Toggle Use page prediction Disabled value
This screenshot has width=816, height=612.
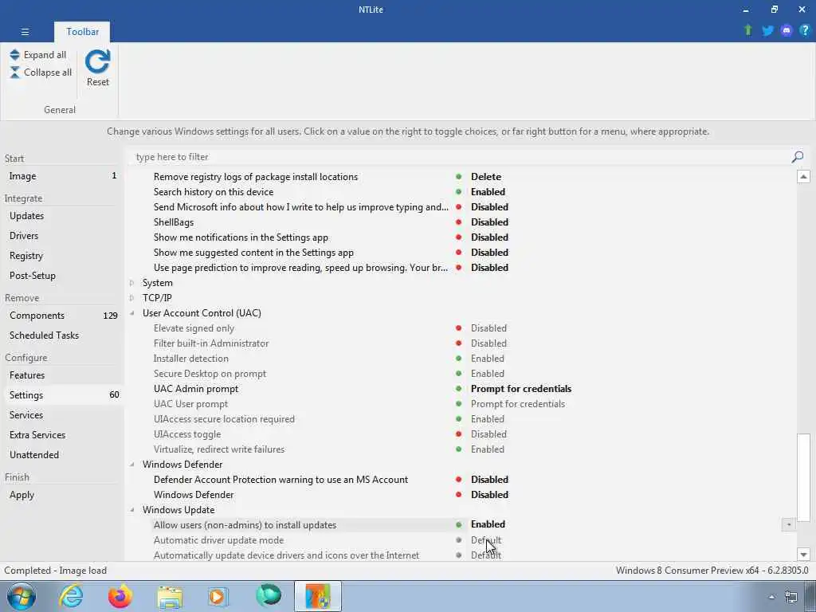pos(489,268)
